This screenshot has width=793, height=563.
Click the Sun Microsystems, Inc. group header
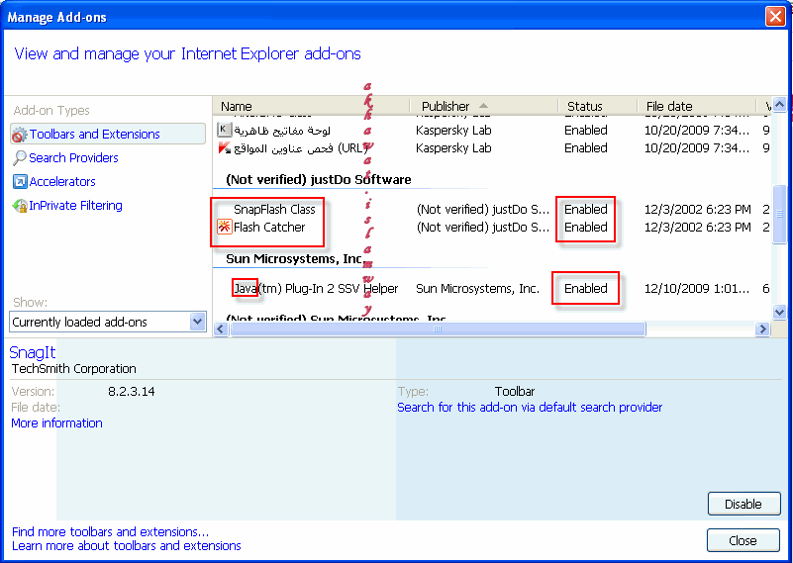294,259
